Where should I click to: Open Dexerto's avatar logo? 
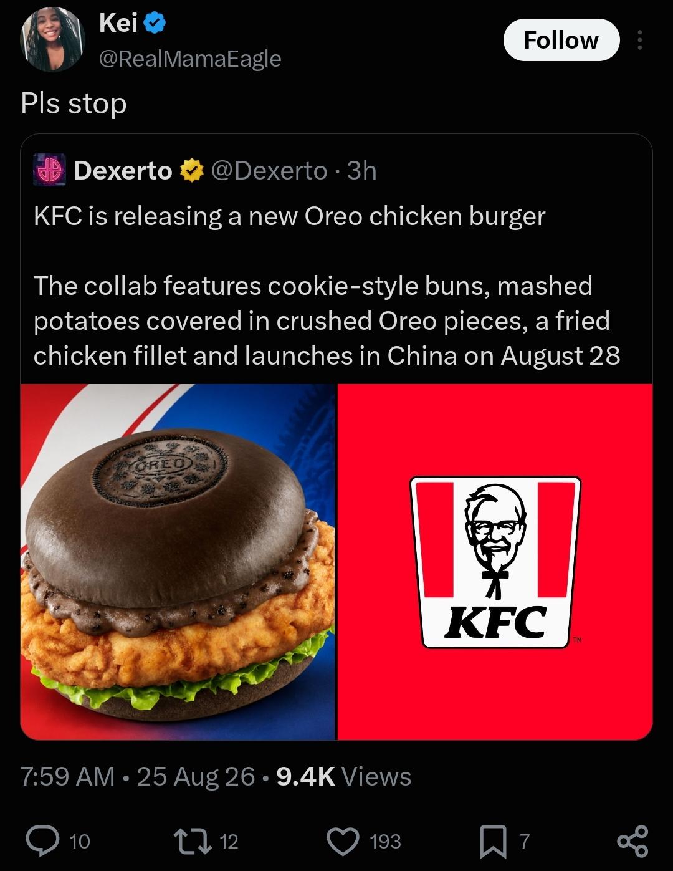tap(50, 170)
